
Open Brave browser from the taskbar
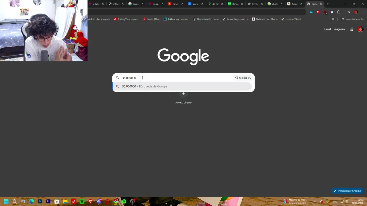click(90, 201)
